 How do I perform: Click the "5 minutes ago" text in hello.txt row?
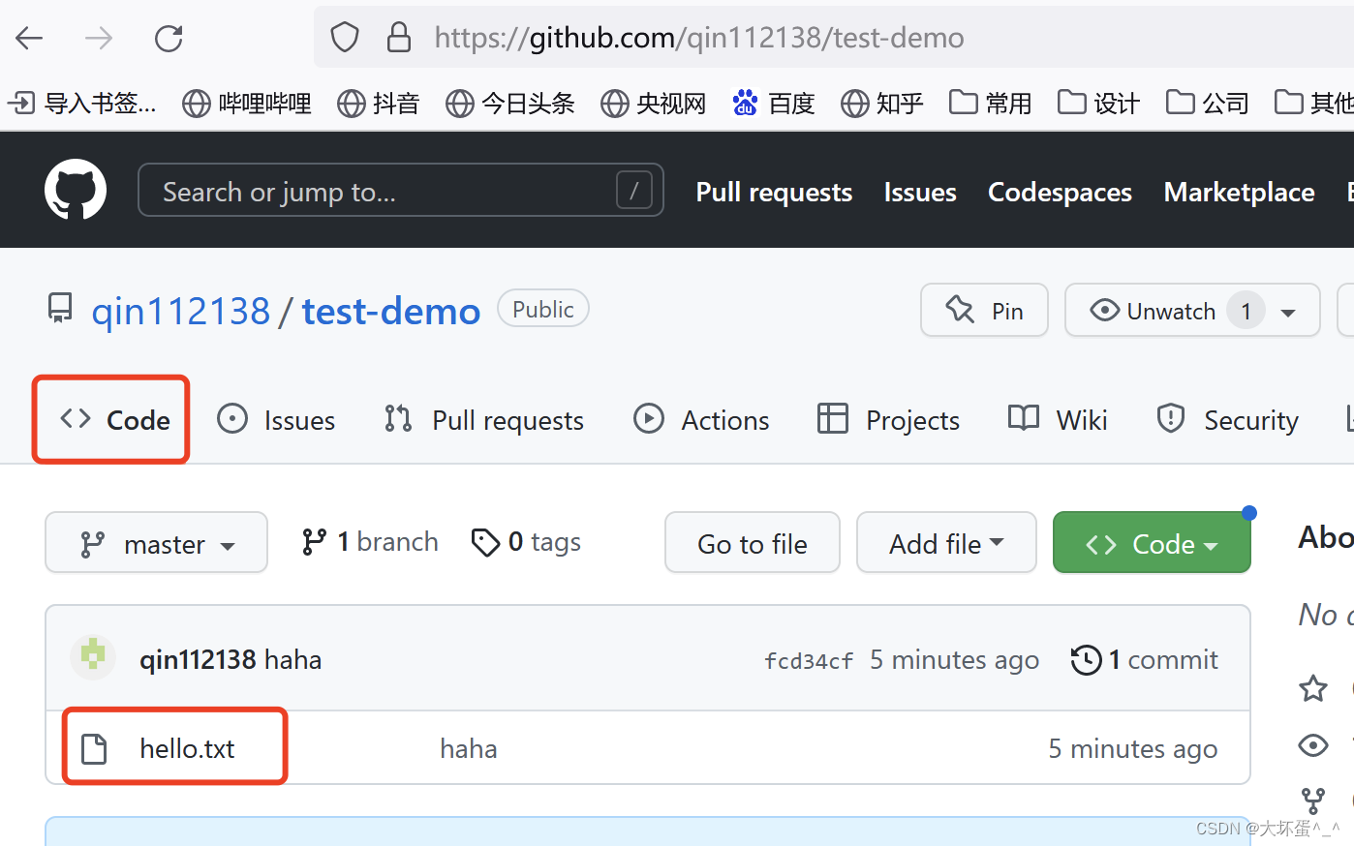[x=1133, y=749]
